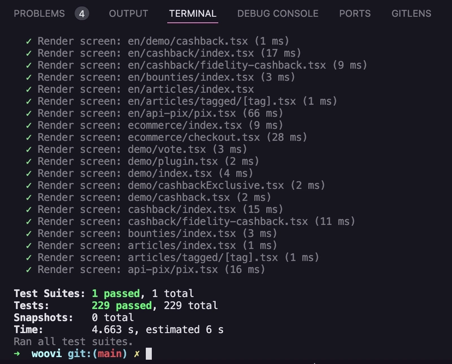Click the en/bounties/index.tsx line
452x364 pixels.
pyautogui.click(x=160, y=77)
